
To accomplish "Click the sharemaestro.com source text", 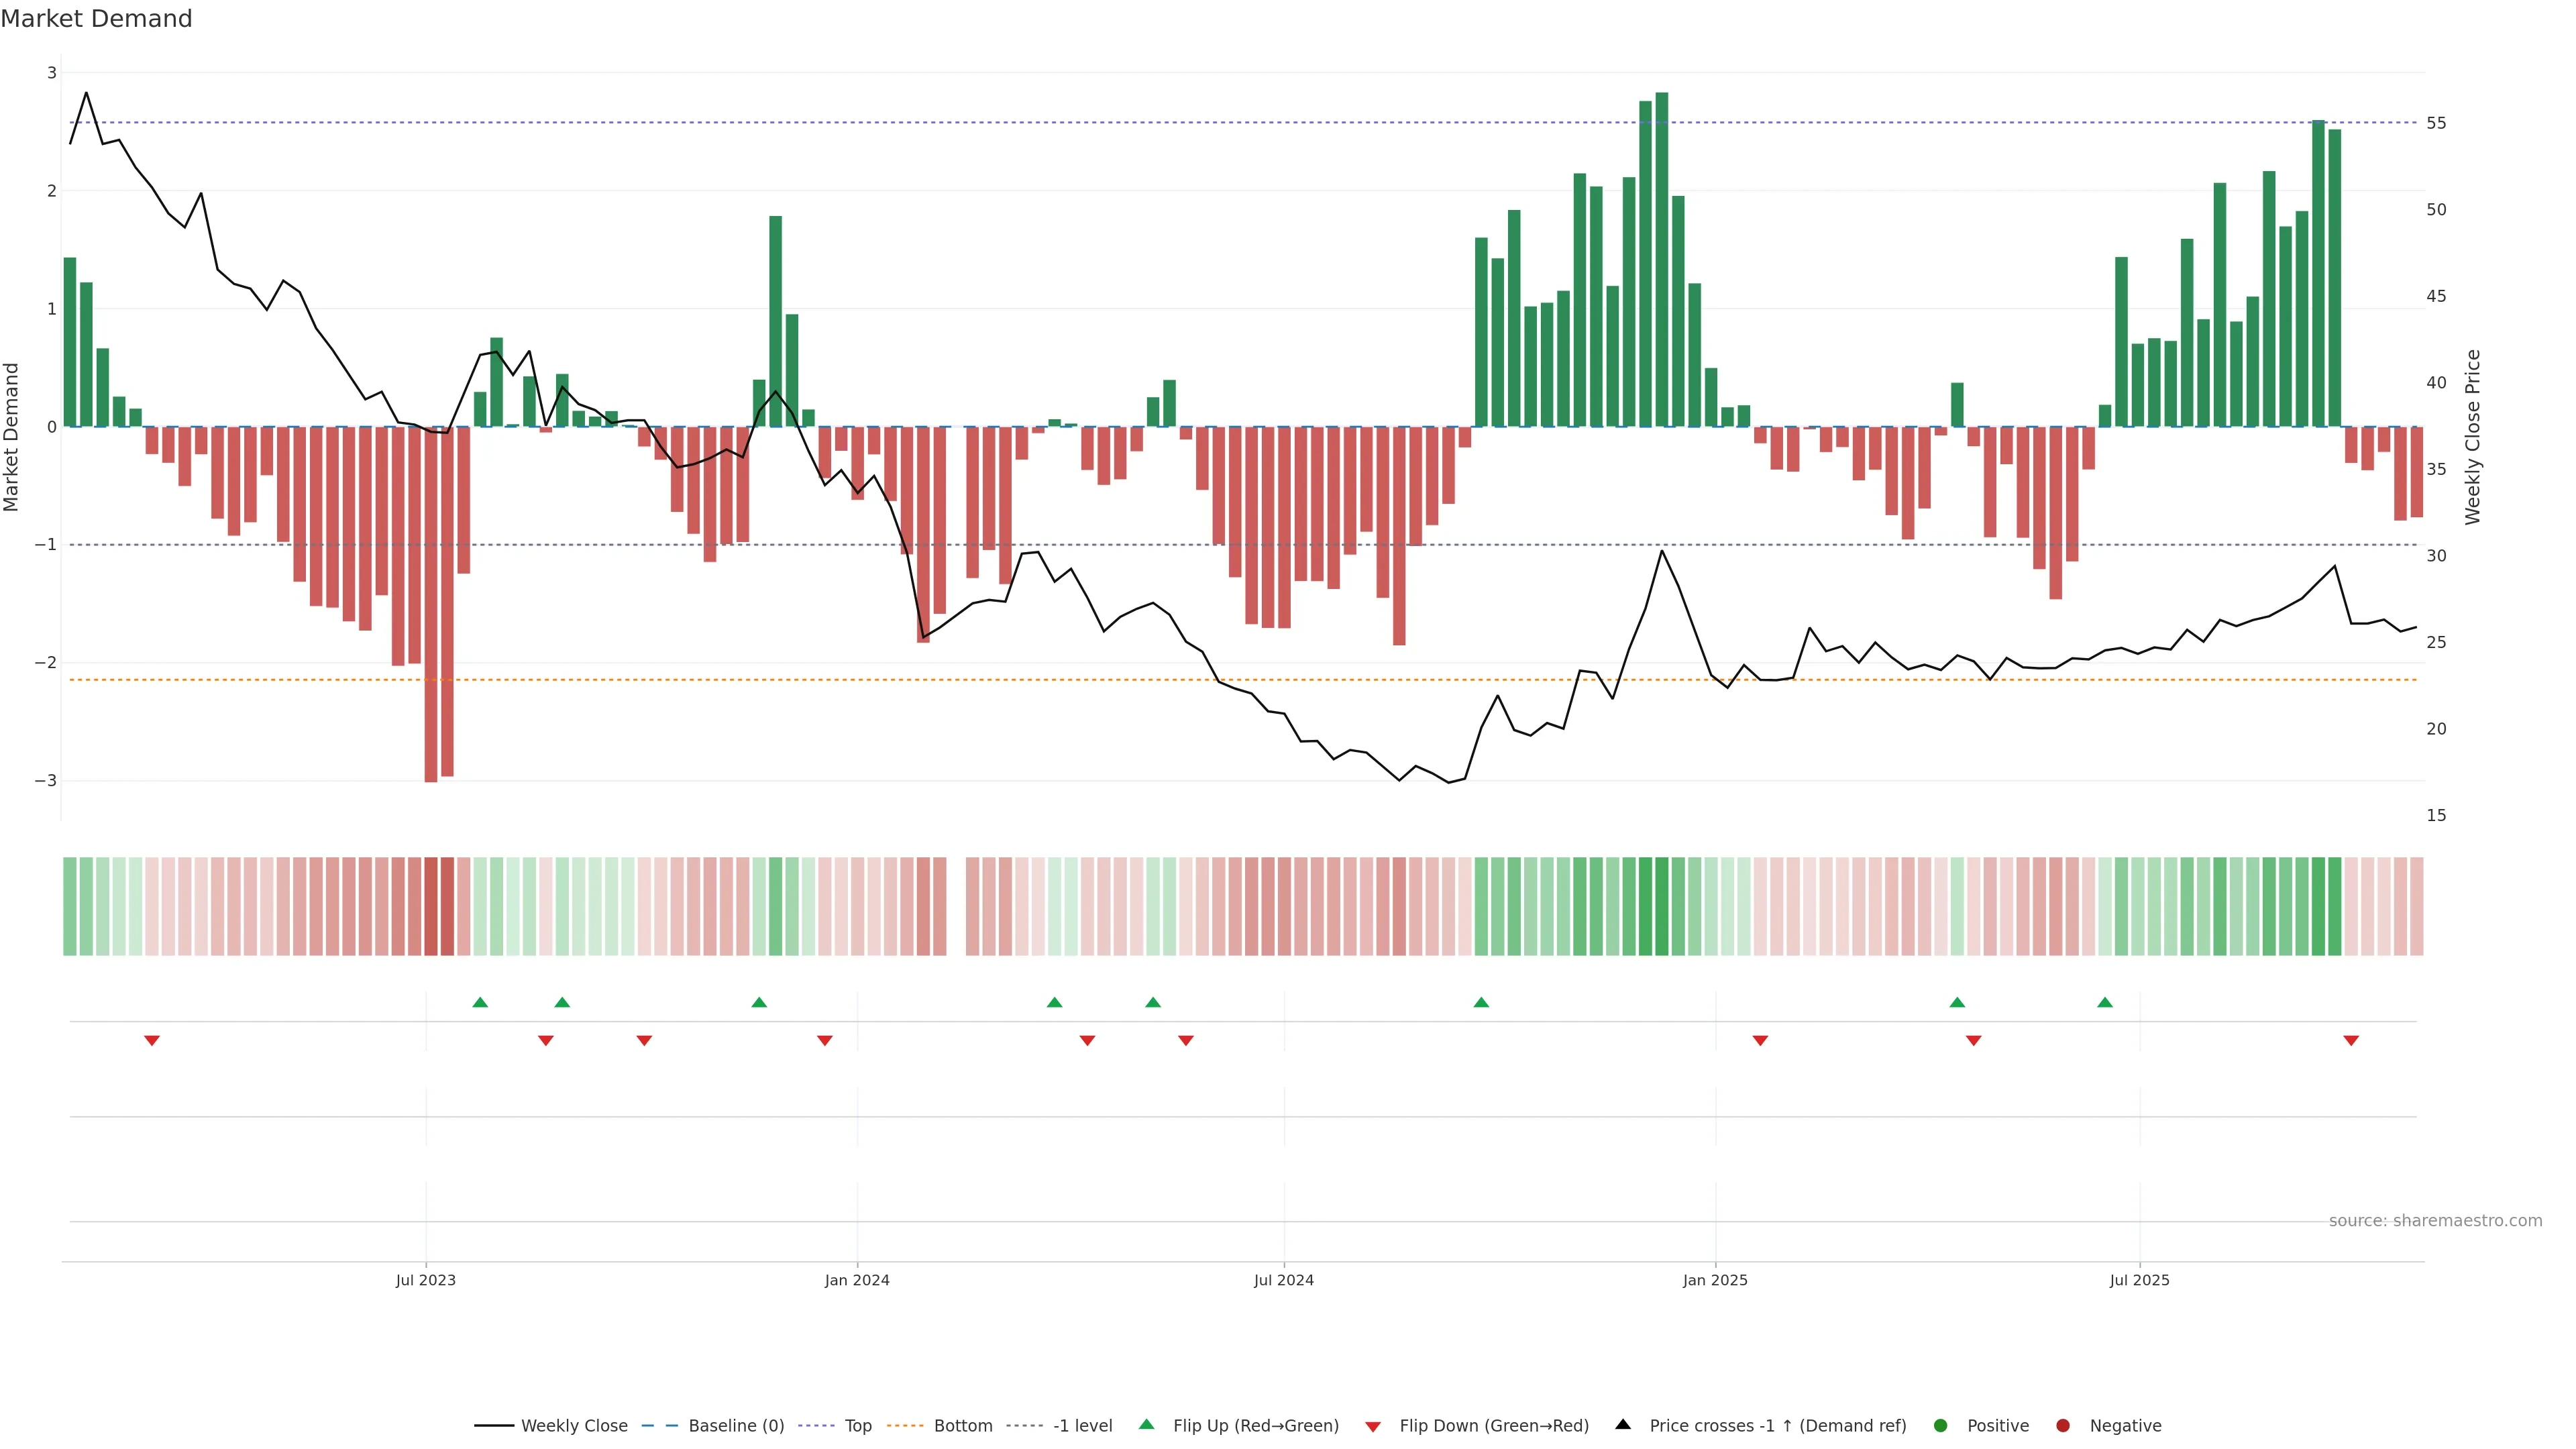I will 2435,1221.
